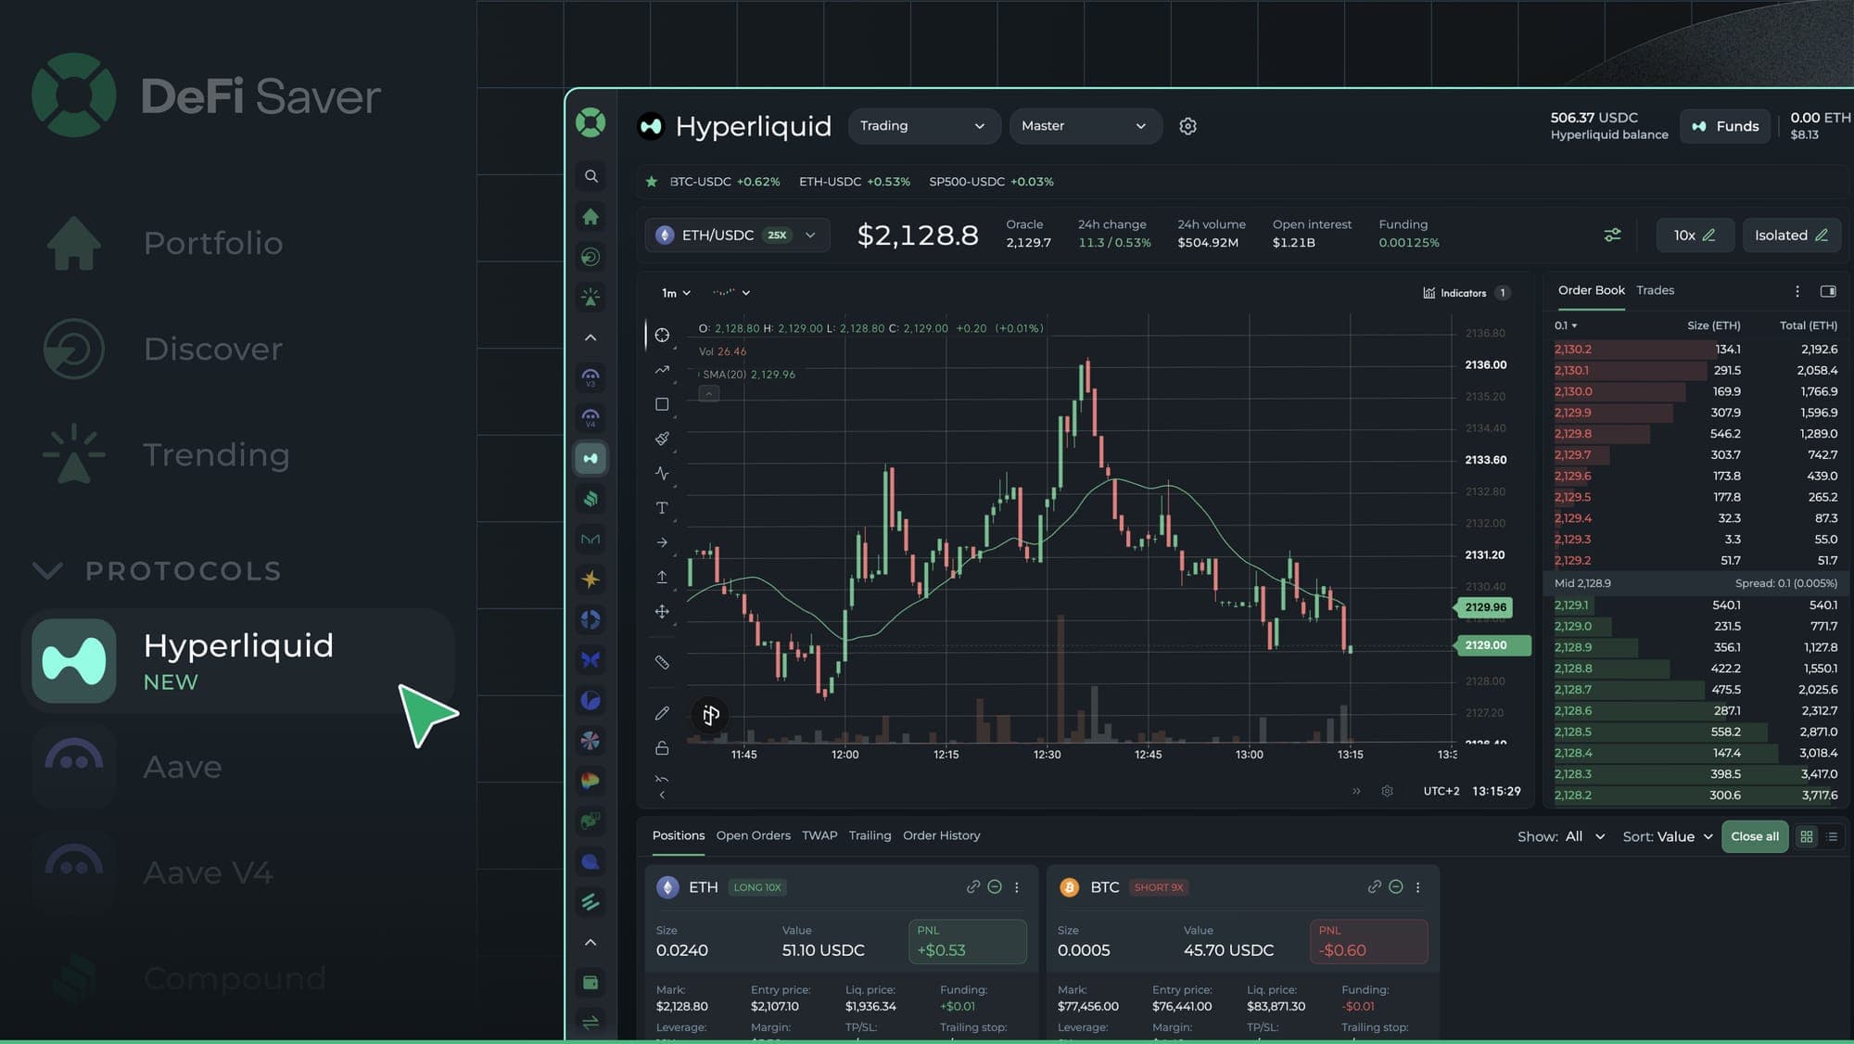Select BTC-USDC favorite pair
This screenshot has height=1044, width=1854.
click(724, 182)
